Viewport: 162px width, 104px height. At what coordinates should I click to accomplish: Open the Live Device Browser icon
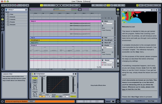[x=3, y=13]
